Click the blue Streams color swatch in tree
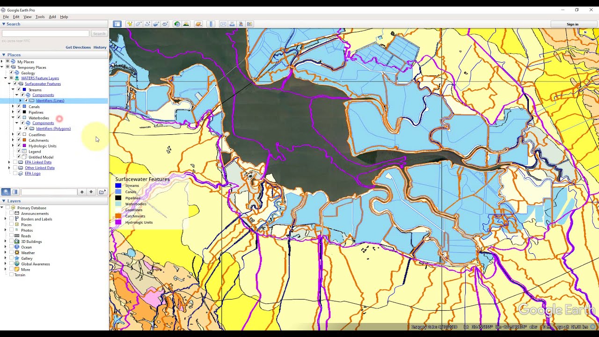Viewport: 599px width, 337px height. point(24,89)
